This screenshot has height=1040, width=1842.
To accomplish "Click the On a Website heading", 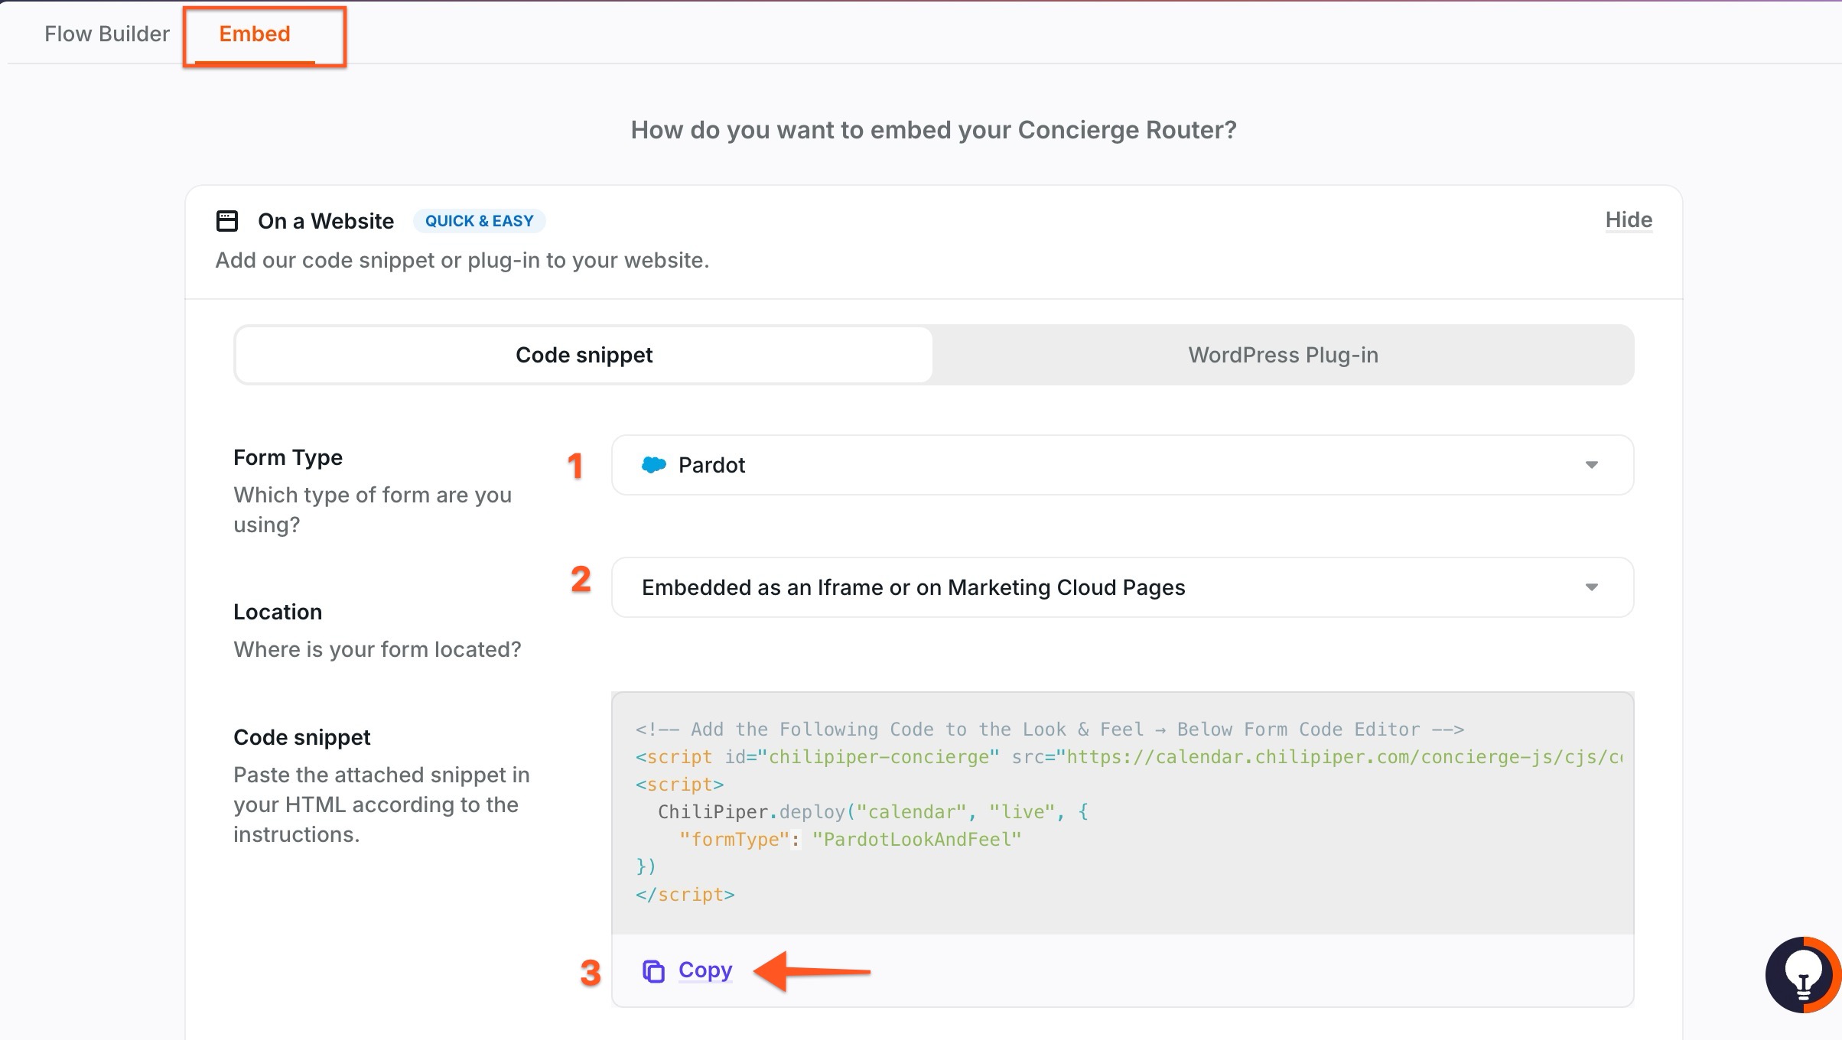I will pyautogui.click(x=326, y=221).
